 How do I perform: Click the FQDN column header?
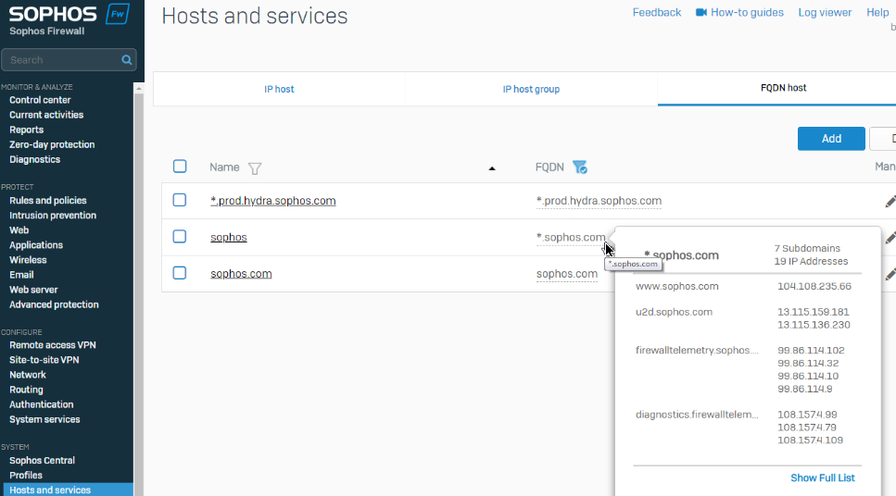click(x=549, y=167)
